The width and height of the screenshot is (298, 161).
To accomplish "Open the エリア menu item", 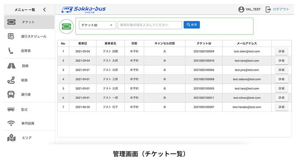I will (29, 138).
